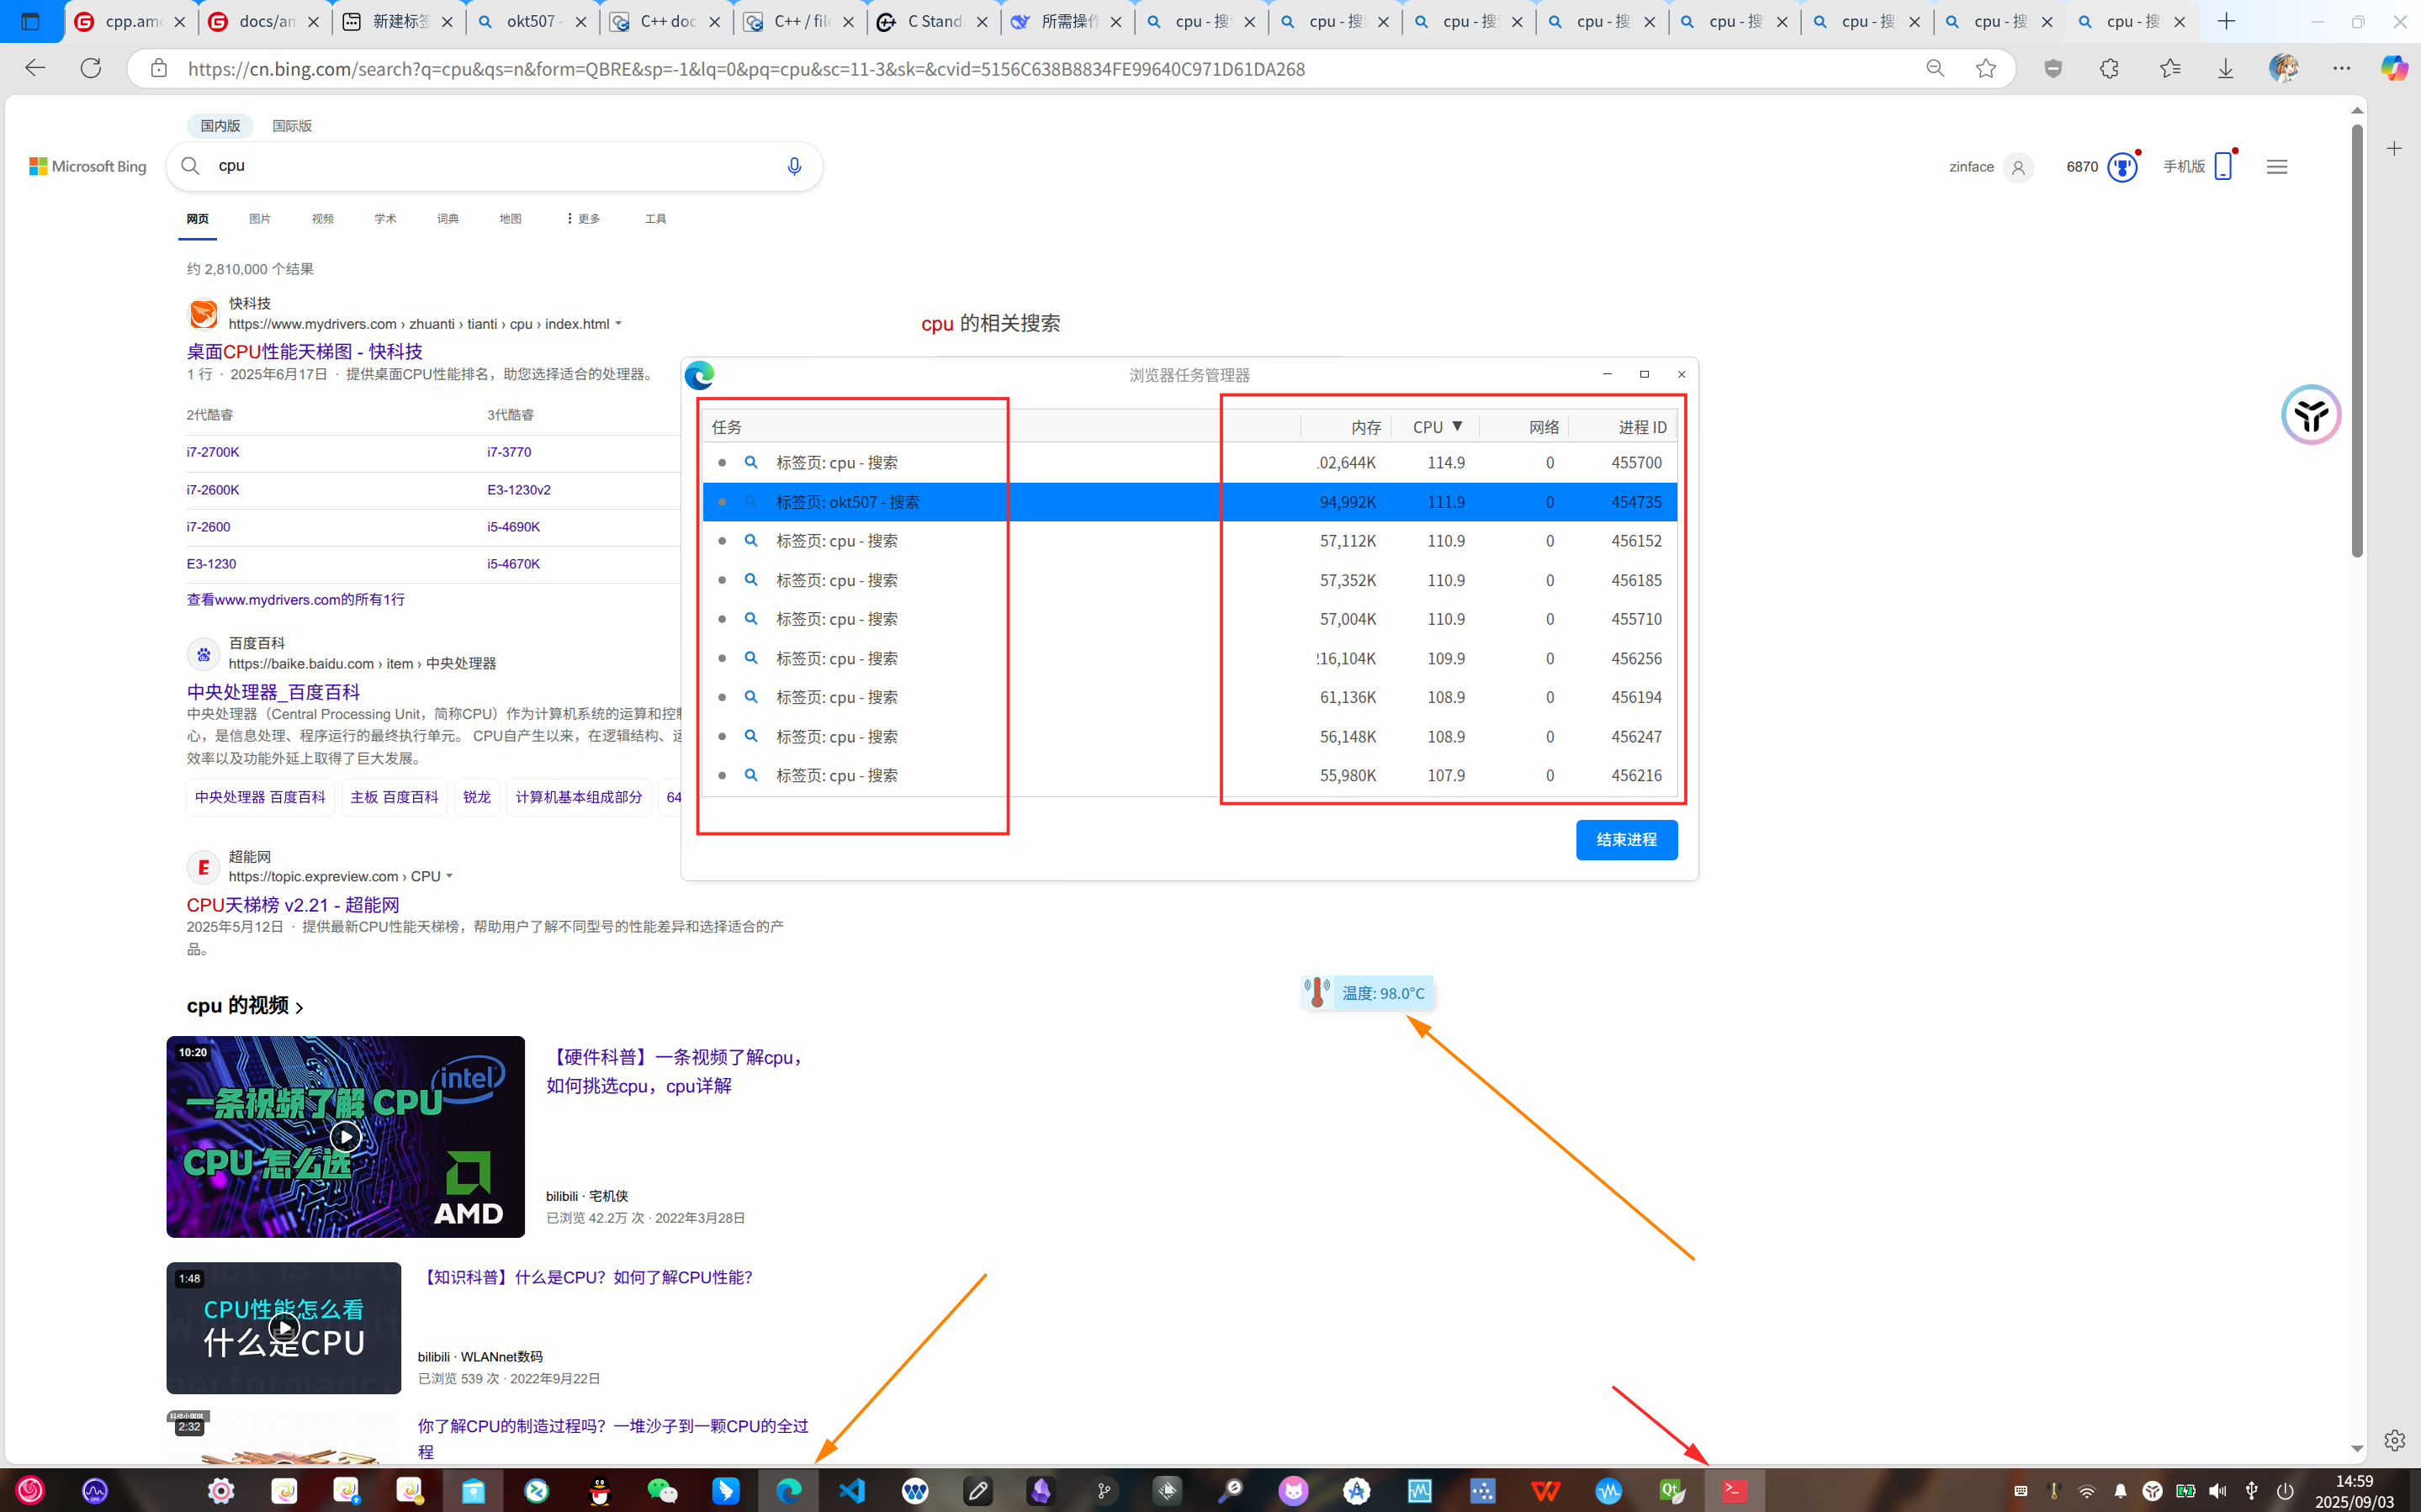Viewport: 2421px width, 1512px height.
Task: Switch to 国际版 search mode
Action: click(292, 126)
